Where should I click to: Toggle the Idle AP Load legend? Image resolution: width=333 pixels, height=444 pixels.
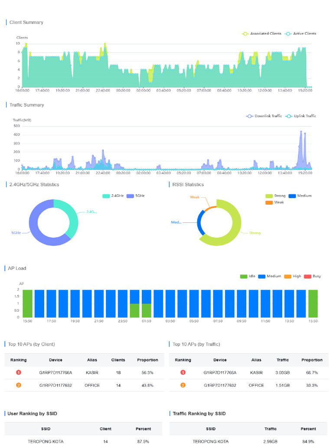click(x=248, y=276)
